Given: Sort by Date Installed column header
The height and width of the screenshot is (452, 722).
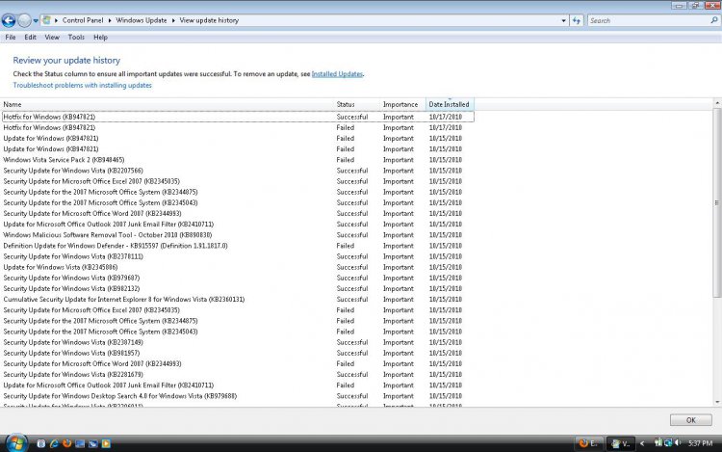Looking at the screenshot, I should point(450,105).
